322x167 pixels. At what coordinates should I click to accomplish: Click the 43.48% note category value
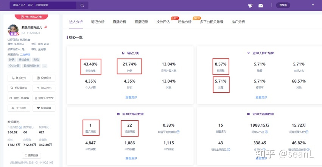90,64
